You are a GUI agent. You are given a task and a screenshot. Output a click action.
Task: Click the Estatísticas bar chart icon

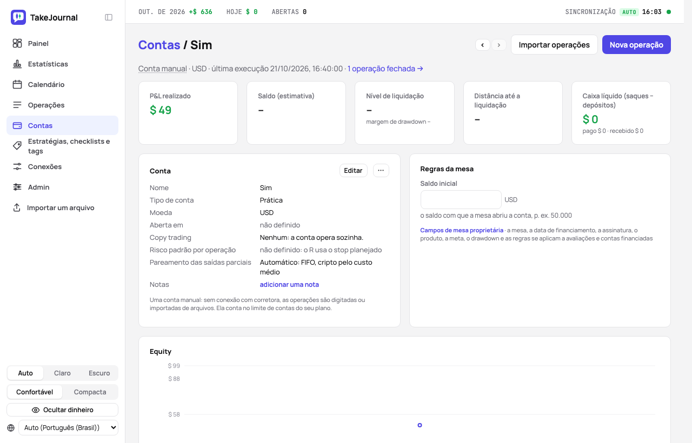click(x=17, y=64)
